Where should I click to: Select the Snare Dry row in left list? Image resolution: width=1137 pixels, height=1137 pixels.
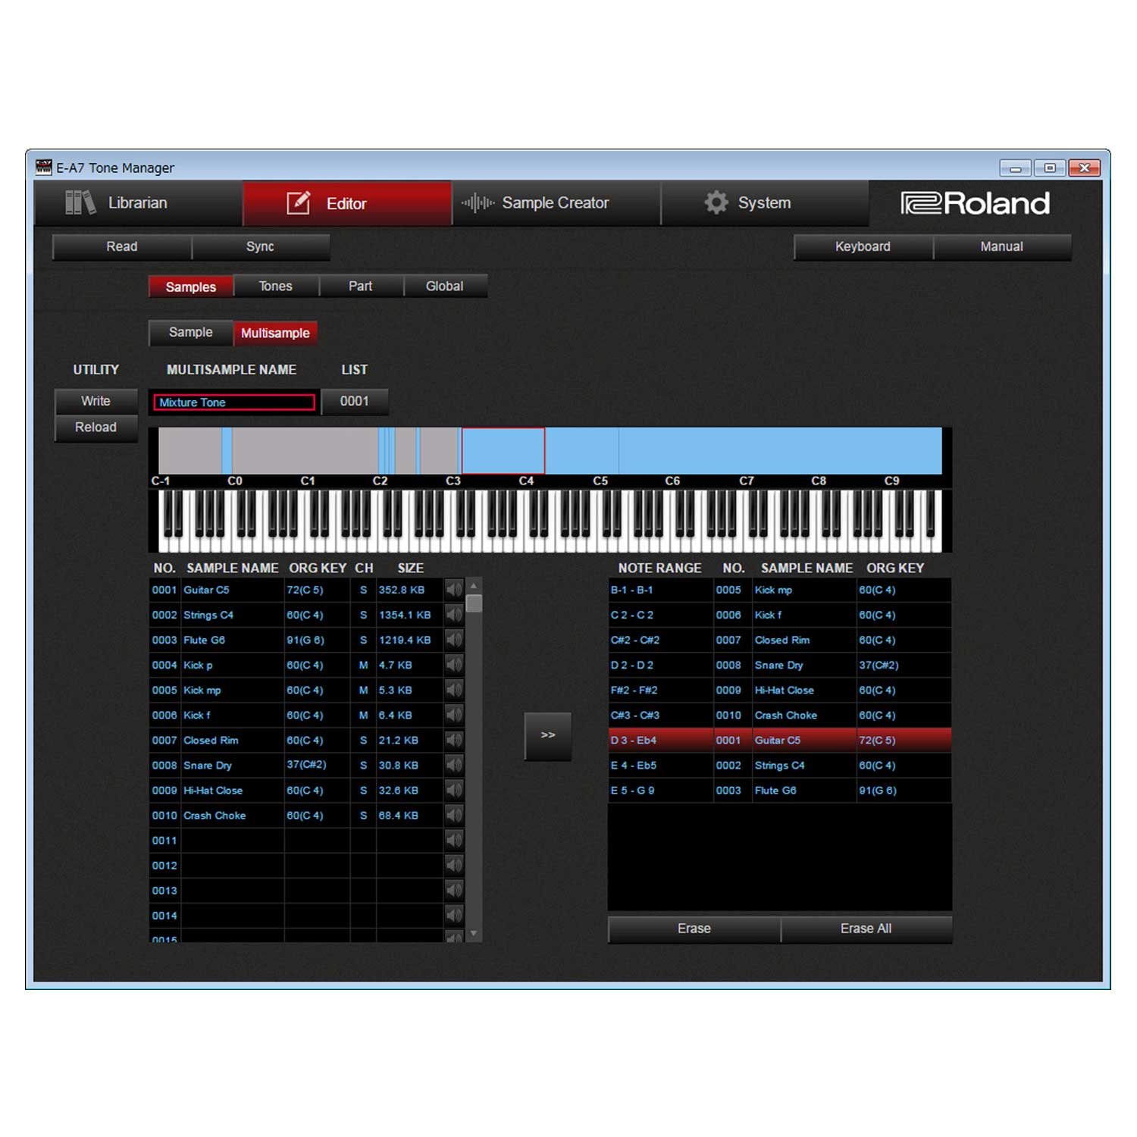[296, 765]
